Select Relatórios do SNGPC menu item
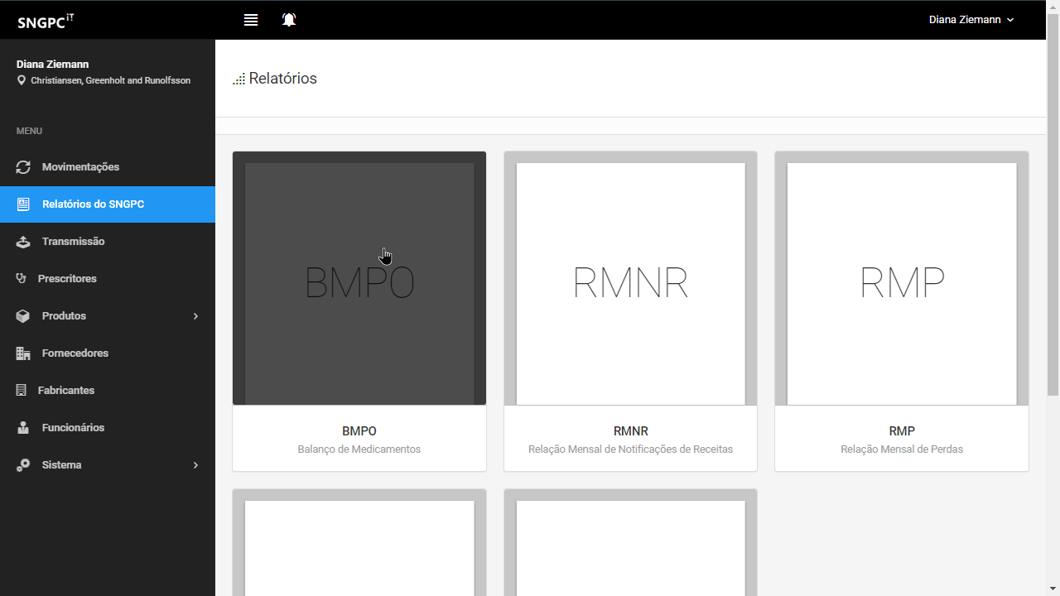The width and height of the screenshot is (1060, 596). 108,204
